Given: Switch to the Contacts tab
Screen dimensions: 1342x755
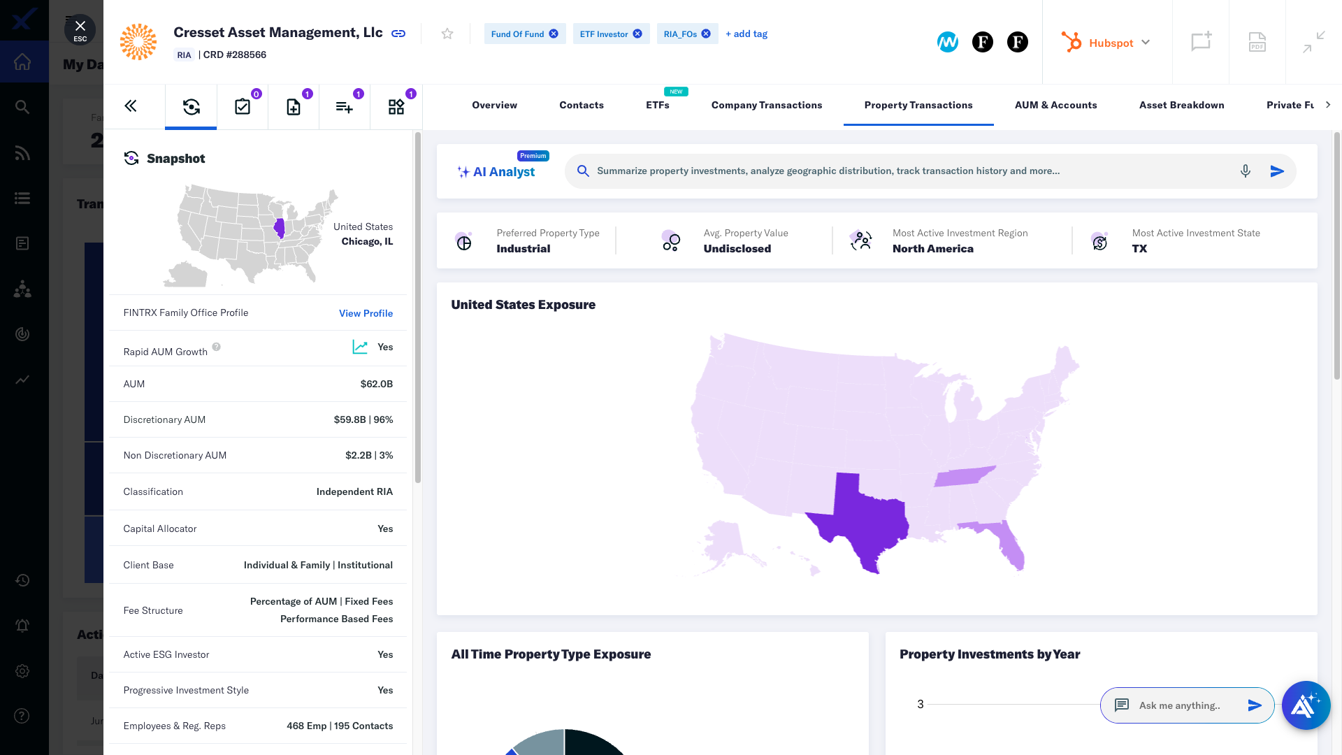Looking at the screenshot, I should pyautogui.click(x=582, y=105).
